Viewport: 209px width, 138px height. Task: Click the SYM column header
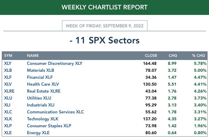tap(8, 55)
